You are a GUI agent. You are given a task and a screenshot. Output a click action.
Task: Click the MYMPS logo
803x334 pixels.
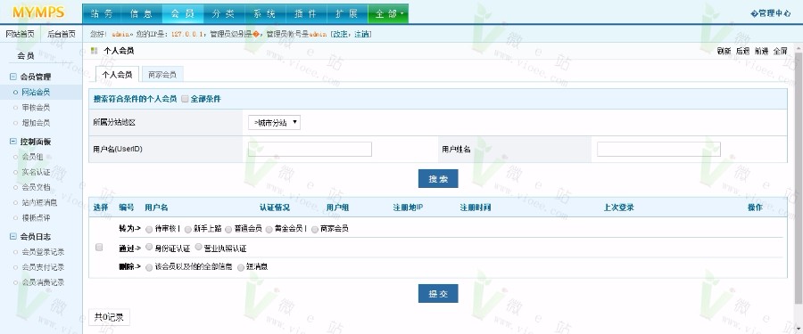pos(37,12)
